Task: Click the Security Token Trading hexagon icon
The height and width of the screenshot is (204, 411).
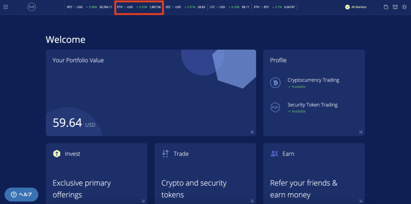Action: (x=275, y=107)
